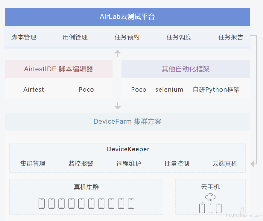The image size is (263, 221).
Task: Click the 任务预约 label
Action: pyautogui.click(x=127, y=37)
